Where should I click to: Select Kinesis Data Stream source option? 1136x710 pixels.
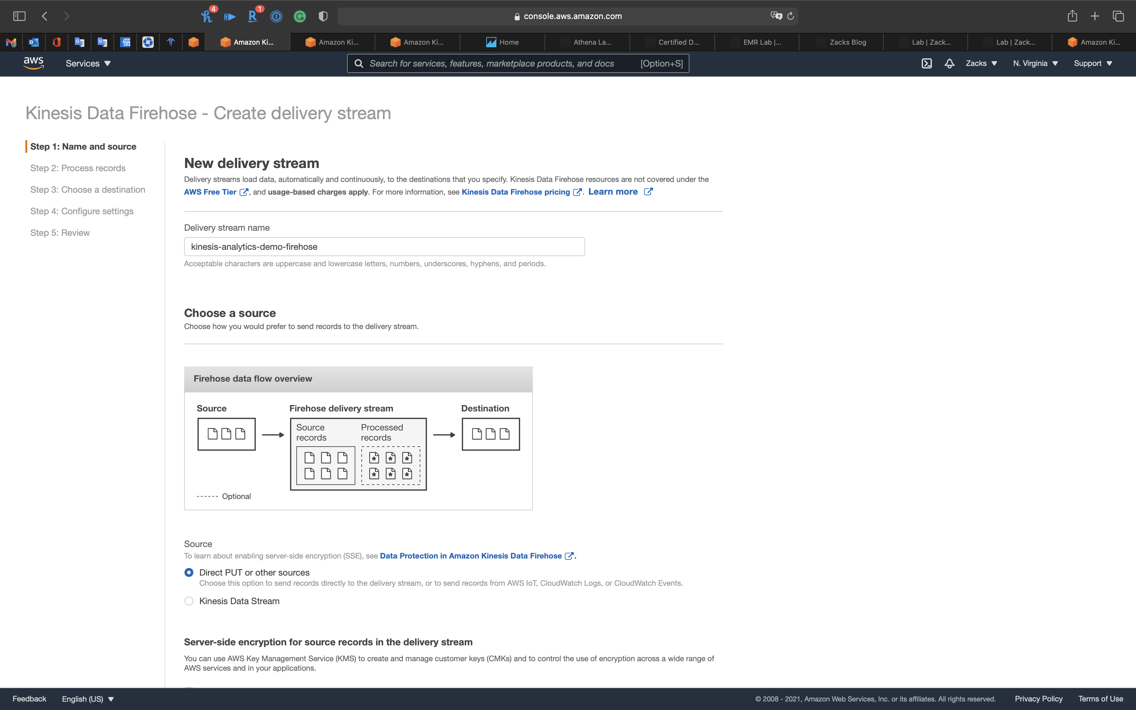pos(189,601)
